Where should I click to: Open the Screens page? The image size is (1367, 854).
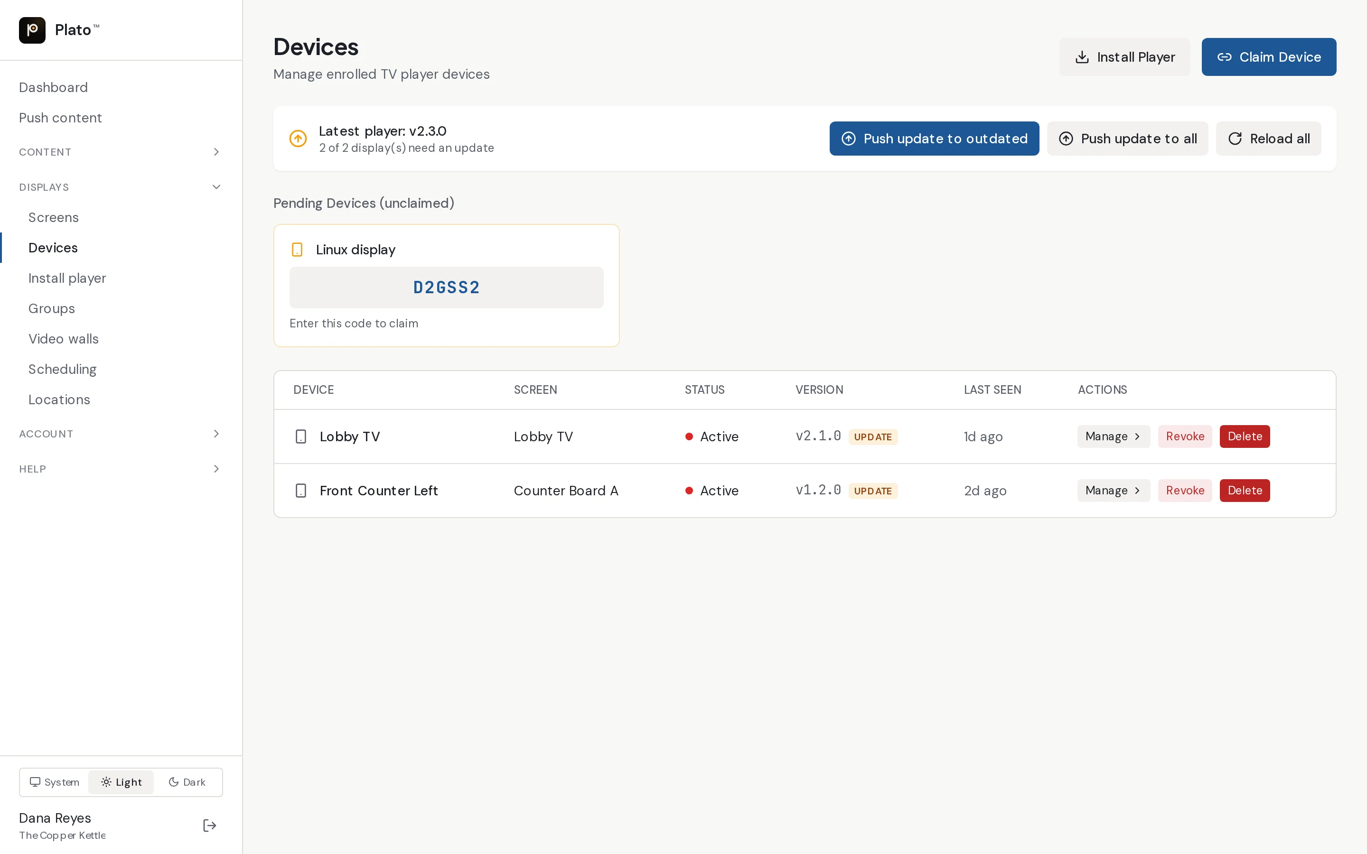click(121, 217)
